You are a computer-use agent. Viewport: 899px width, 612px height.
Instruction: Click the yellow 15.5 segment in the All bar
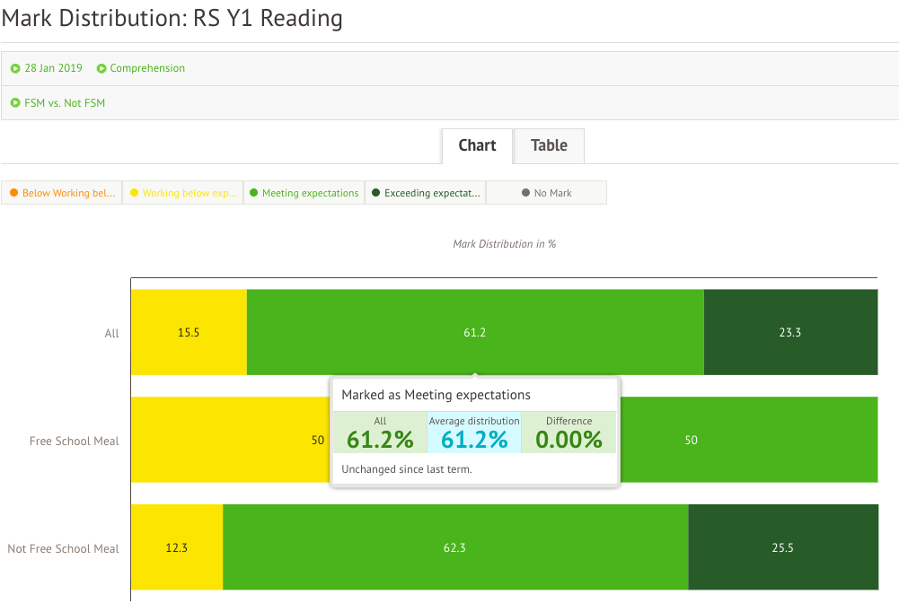(x=189, y=332)
